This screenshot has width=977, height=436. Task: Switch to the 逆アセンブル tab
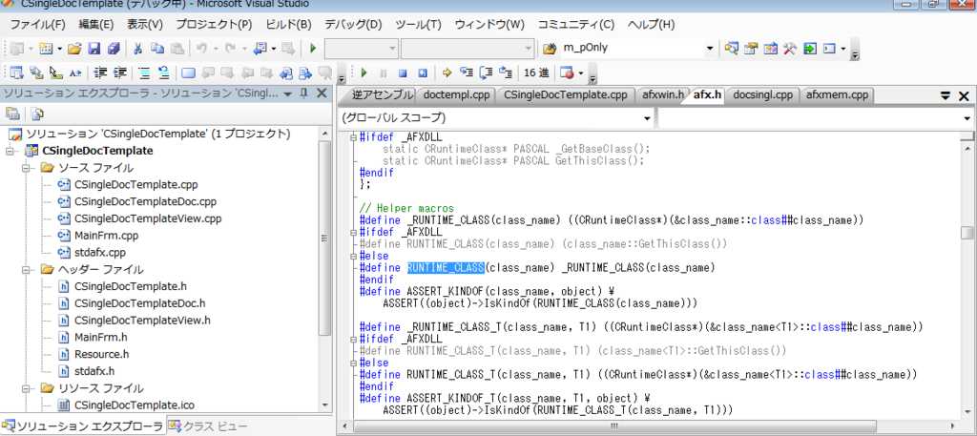pyautogui.click(x=382, y=95)
